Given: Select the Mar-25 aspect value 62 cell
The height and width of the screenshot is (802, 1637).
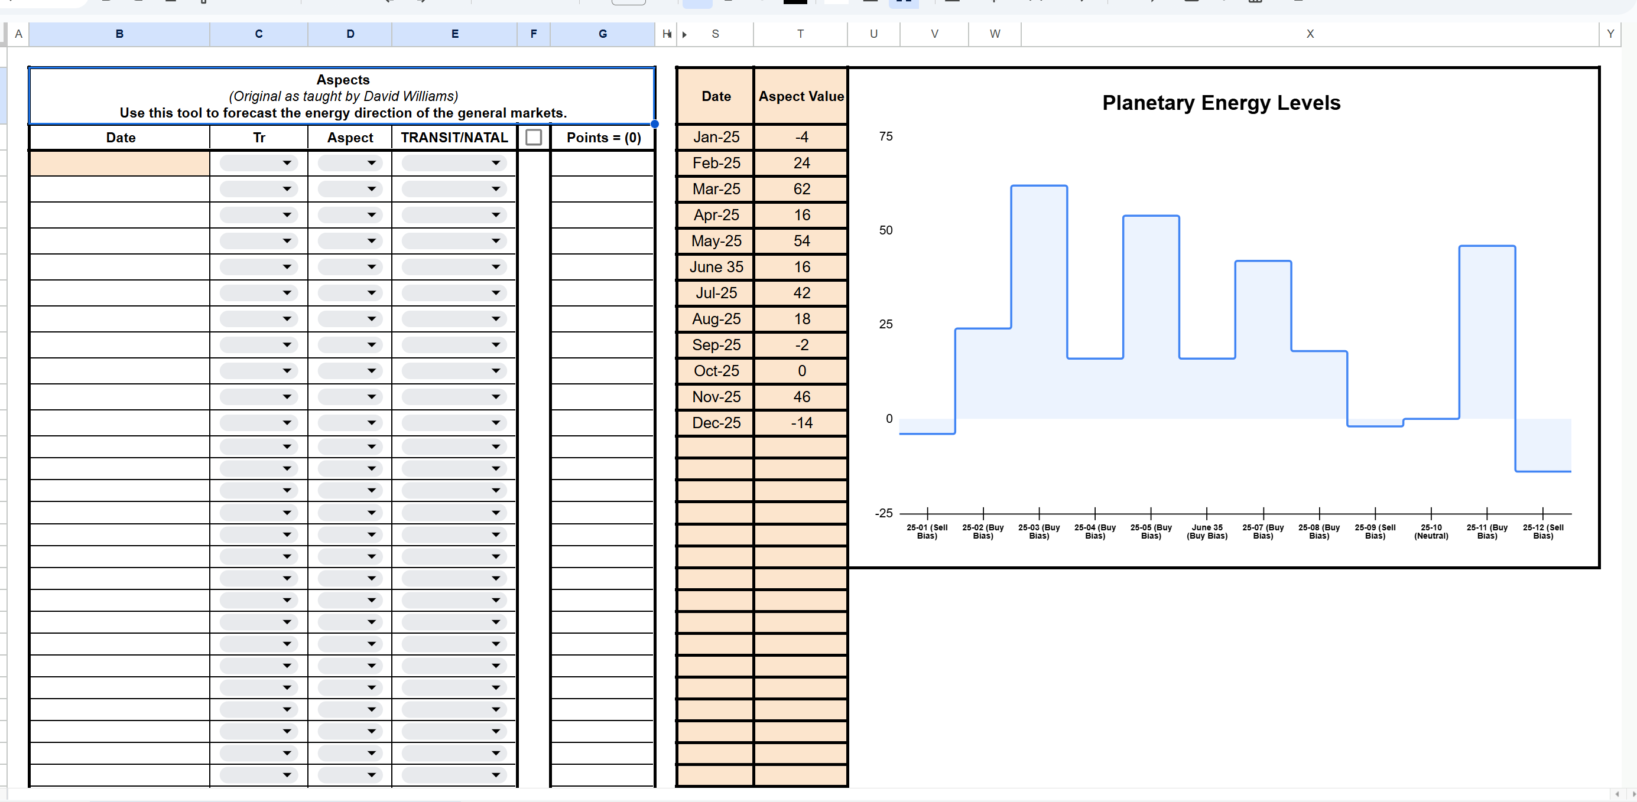Looking at the screenshot, I should point(801,189).
